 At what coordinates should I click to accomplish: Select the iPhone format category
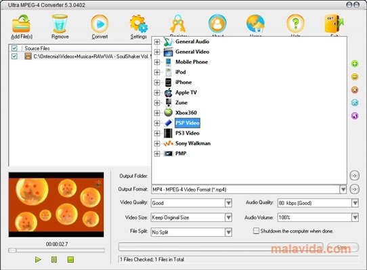pos(183,83)
